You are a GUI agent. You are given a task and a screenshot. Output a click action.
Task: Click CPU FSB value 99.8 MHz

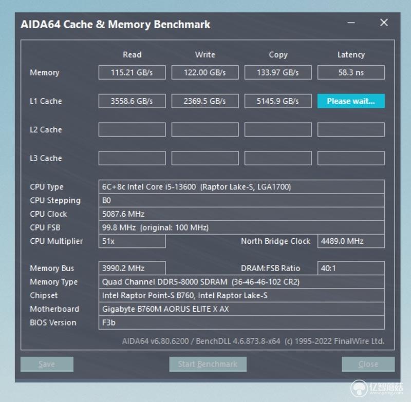pos(241,227)
